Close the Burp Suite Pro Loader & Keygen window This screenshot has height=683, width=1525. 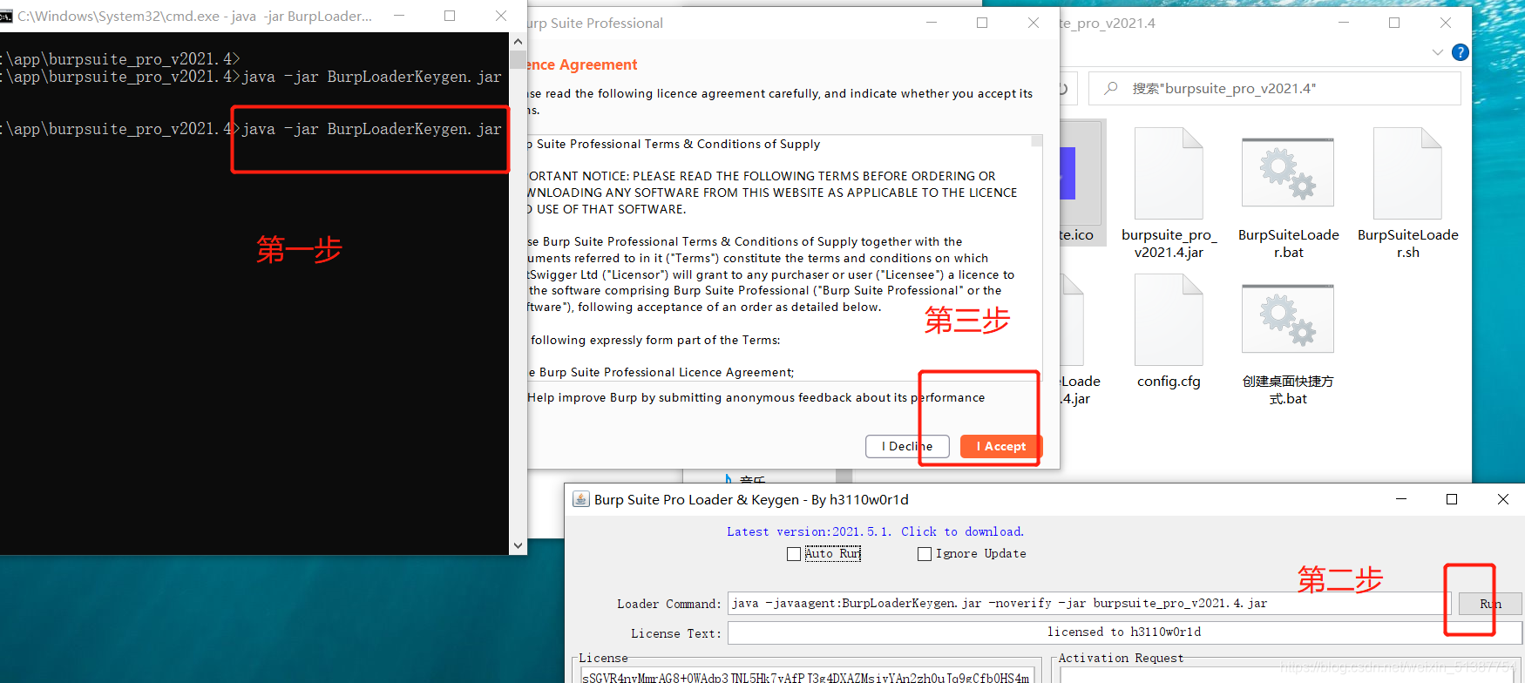coord(1503,499)
